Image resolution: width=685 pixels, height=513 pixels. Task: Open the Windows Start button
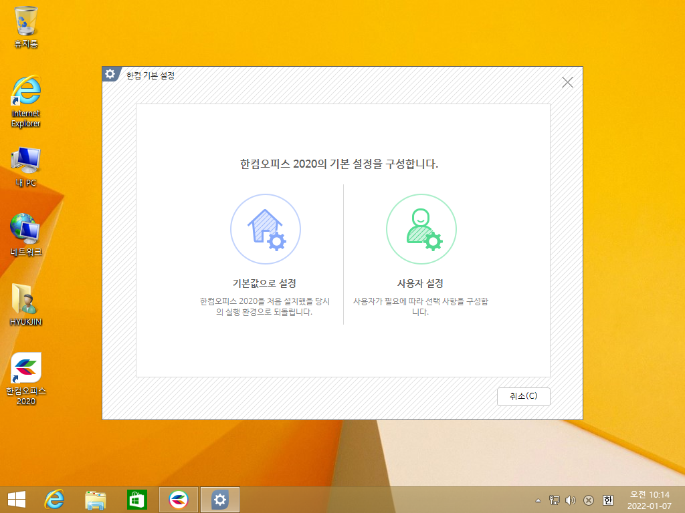point(17,500)
